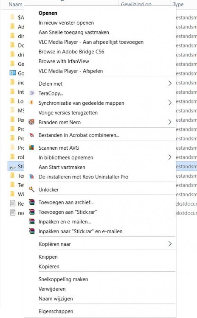Click the res text document icon
Screen dimensions: 197x318
(13, 212)
